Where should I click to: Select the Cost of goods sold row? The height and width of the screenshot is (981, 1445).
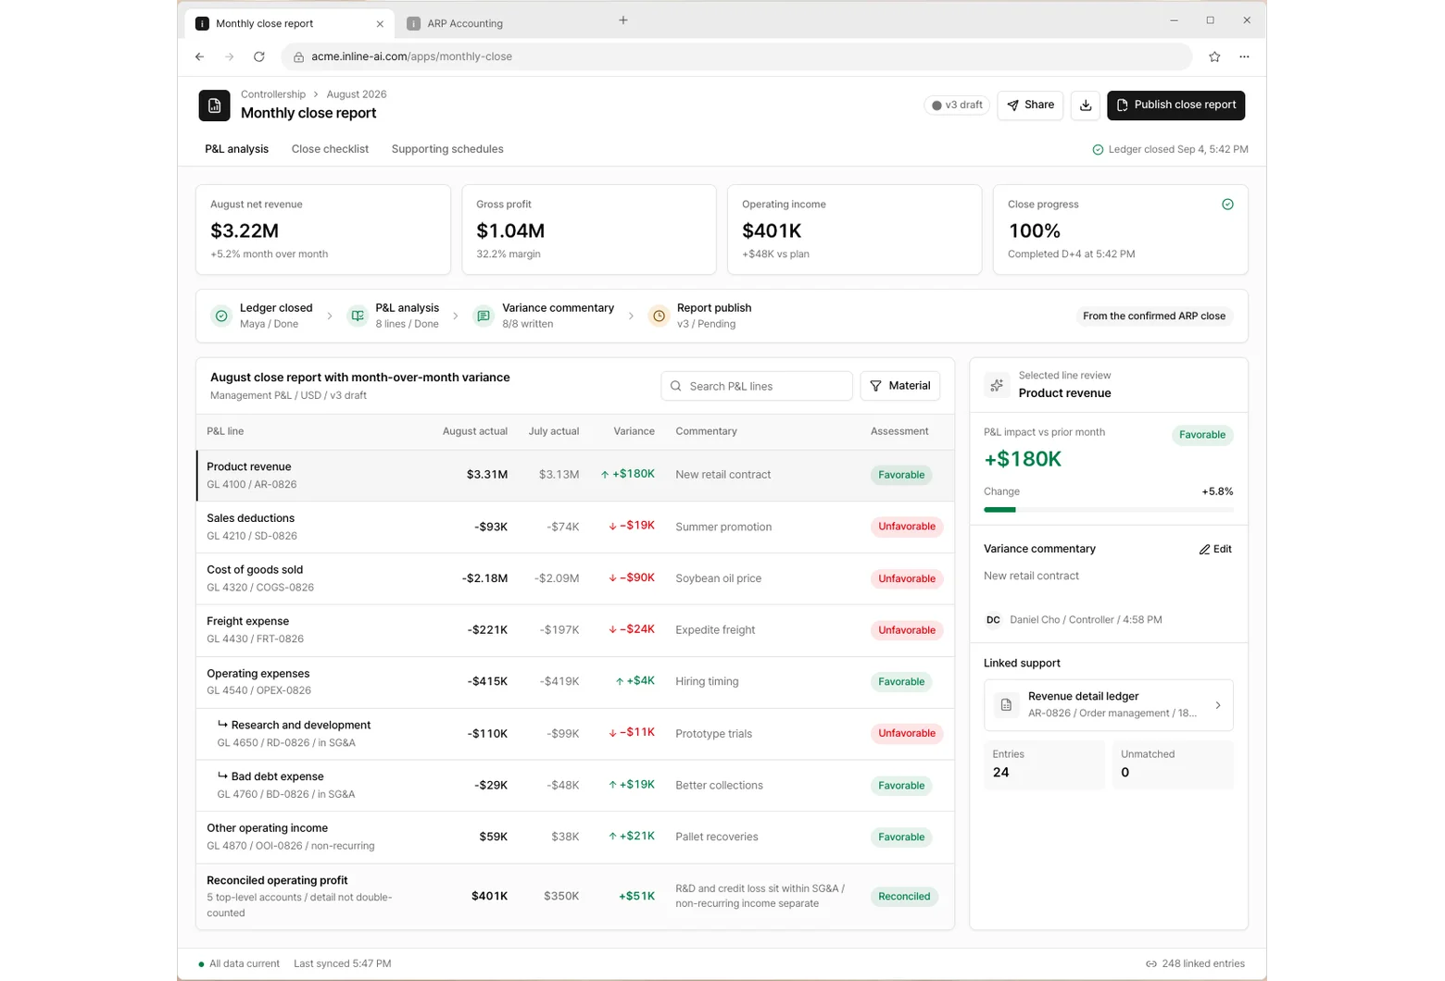[x=575, y=578]
